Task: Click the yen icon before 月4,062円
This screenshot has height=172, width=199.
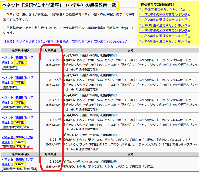Action: 64,95
